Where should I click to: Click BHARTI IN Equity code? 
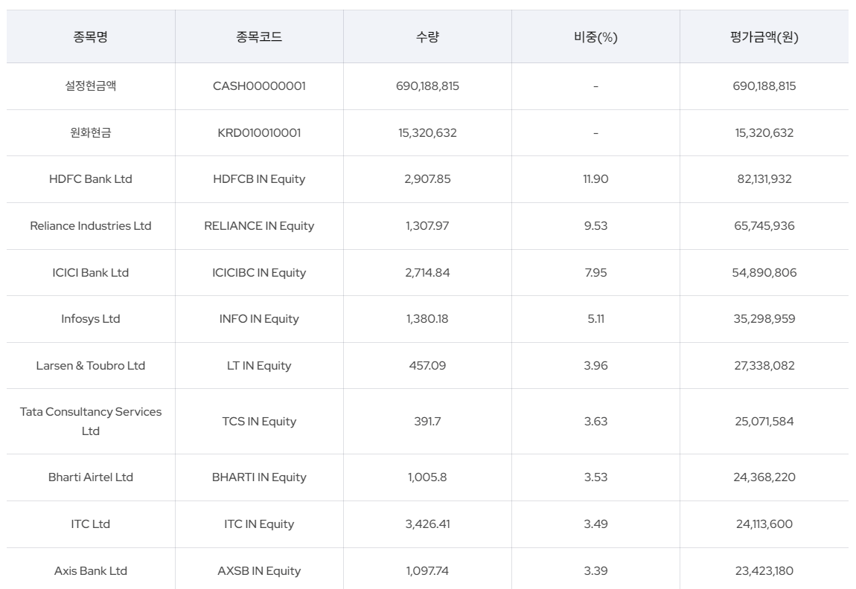pos(259,477)
